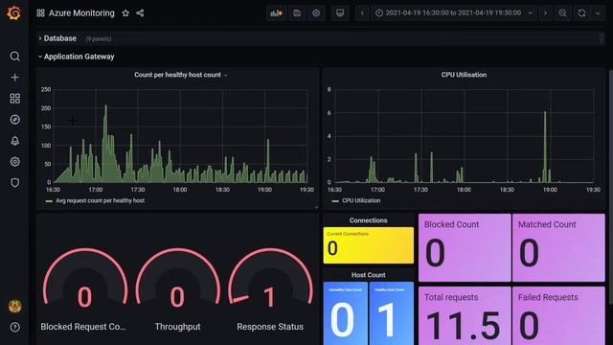This screenshot has height=345, width=613.
Task: Click the Current Connections yellow tile
Action: pos(368,245)
